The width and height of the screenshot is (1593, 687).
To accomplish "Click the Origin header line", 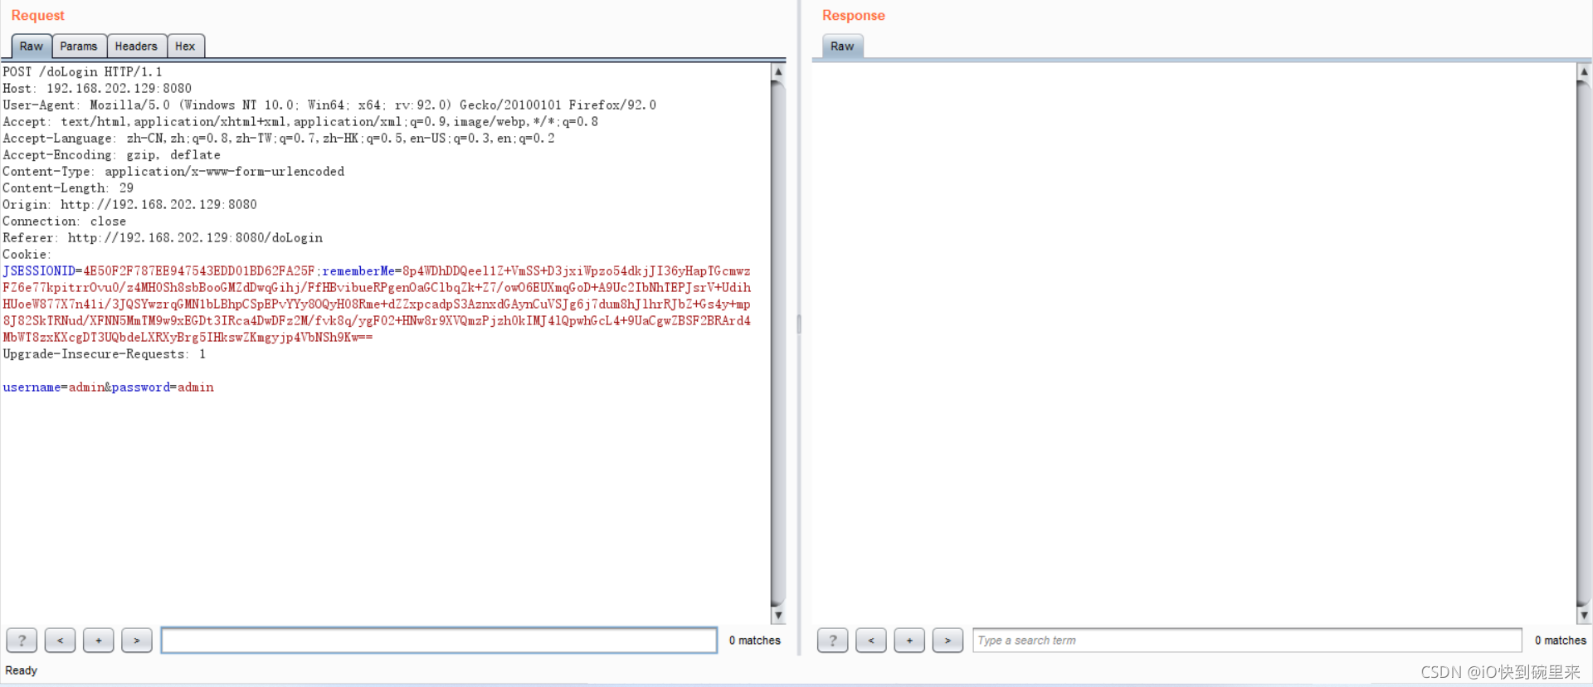I will [x=129, y=205].
